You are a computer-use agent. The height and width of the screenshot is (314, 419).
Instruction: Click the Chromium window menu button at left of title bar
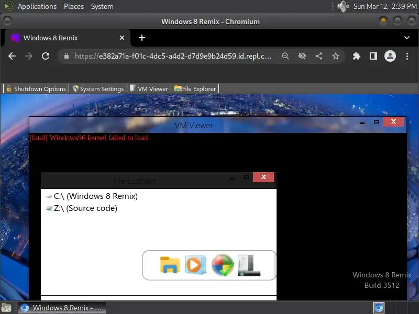(x=7, y=20)
